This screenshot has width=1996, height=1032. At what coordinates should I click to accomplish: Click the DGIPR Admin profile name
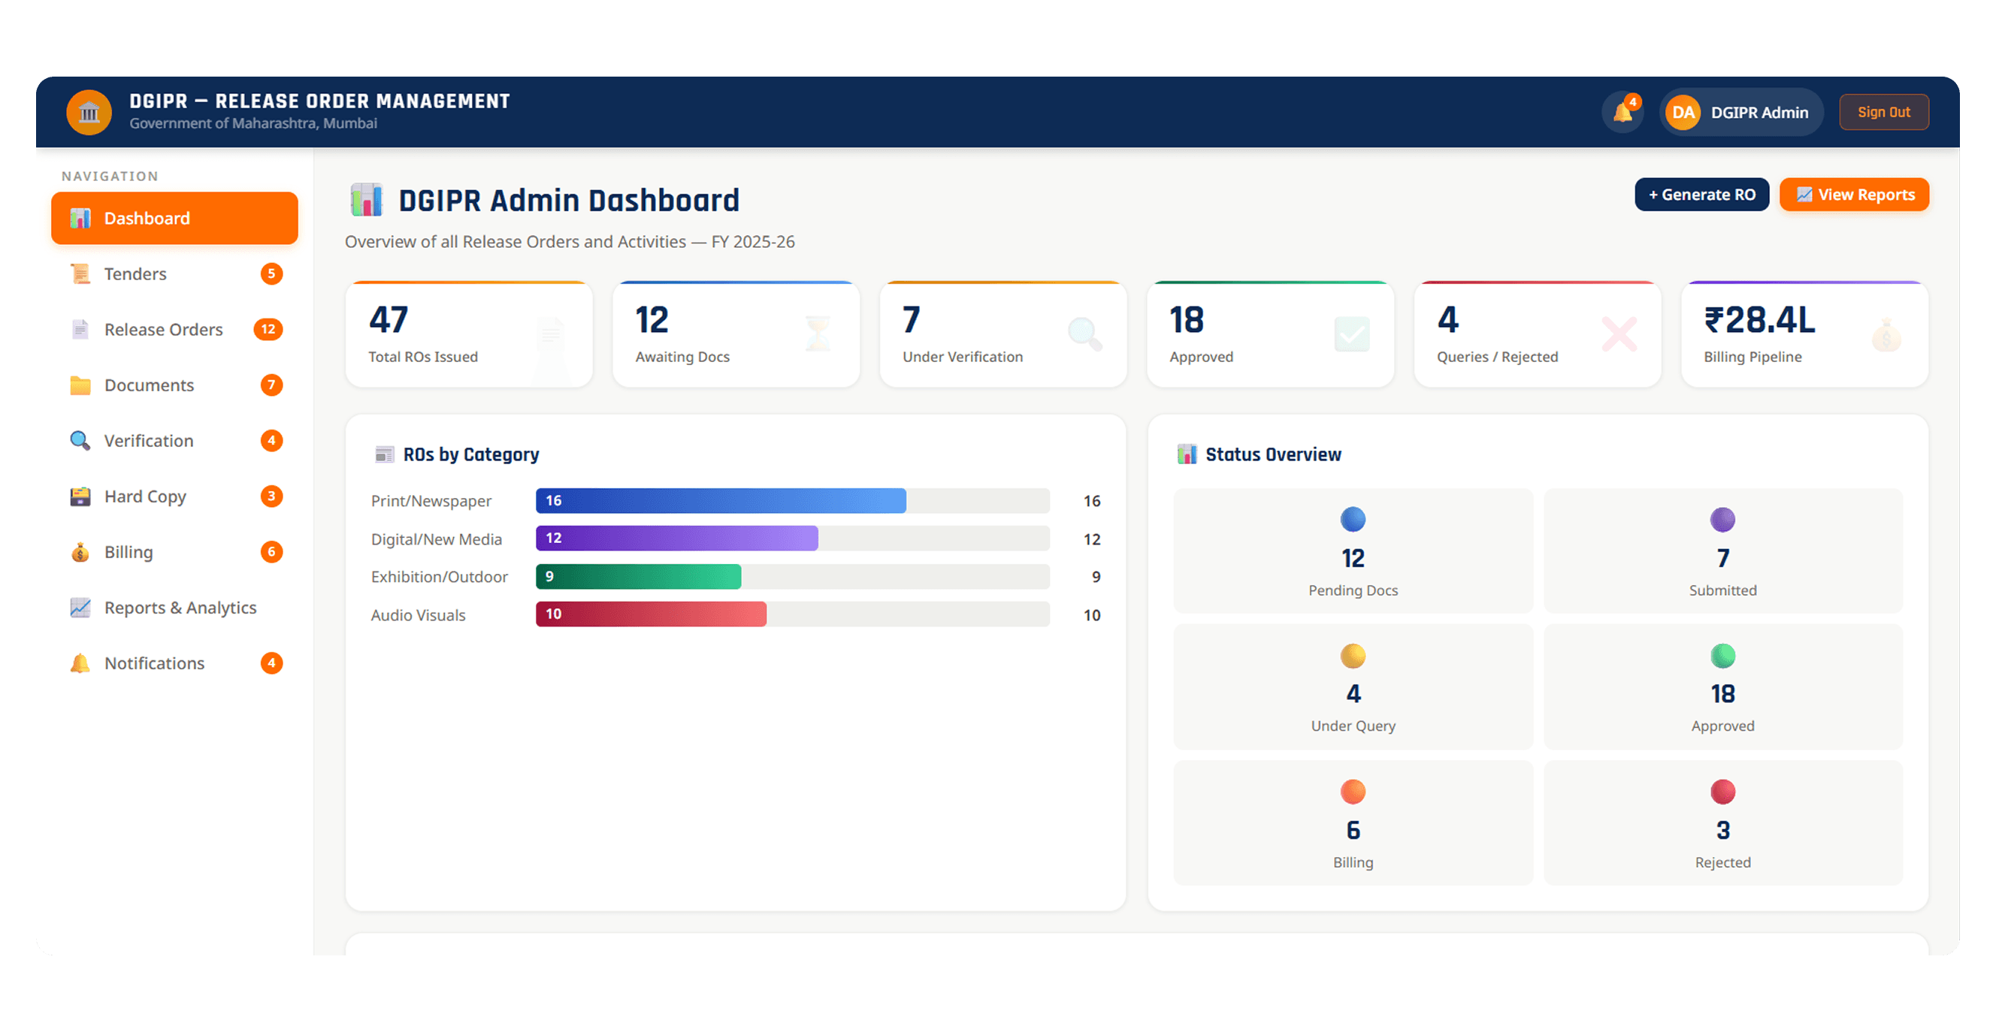pyautogui.click(x=1759, y=113)
